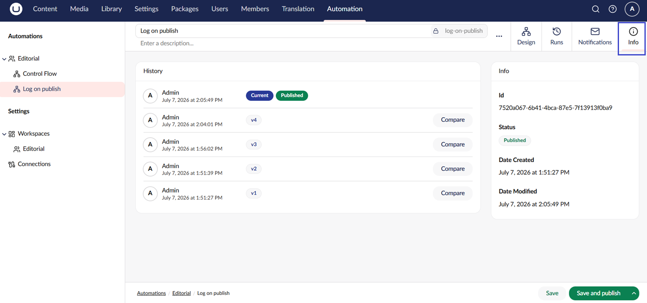Click the v3 version tag

coord(254,144)
